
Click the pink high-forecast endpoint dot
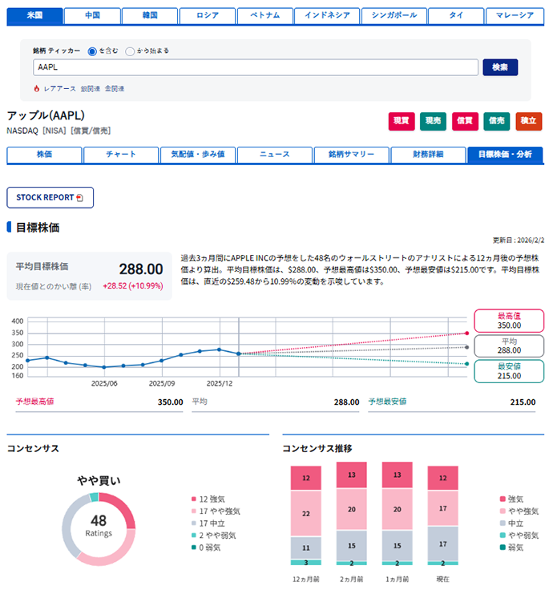(x=467, y=333)
